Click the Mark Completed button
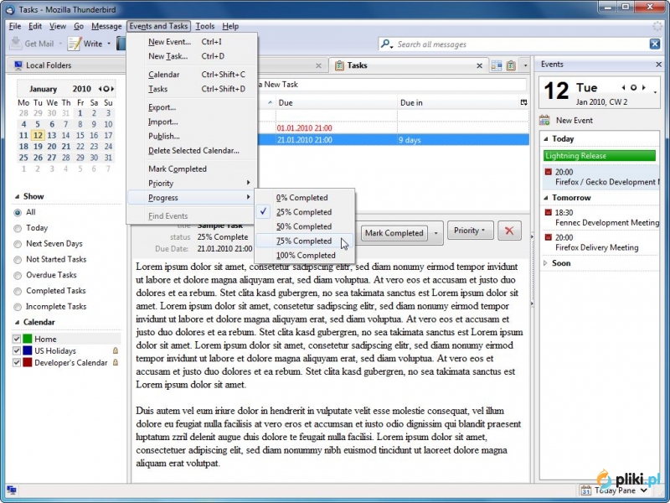670x503 pixels. pyautogui.click(x=394, y=233)
